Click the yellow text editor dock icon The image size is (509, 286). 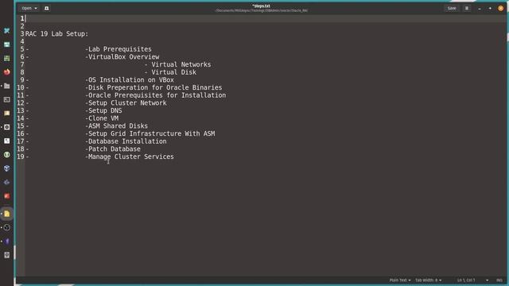click(7, 214)
